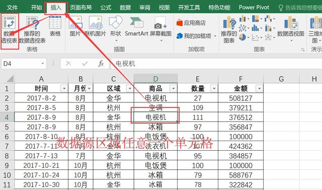The height and width of the screenshot is (190, 322).
Task: Insert a scatter chart from the ribbon
Action: coord(255,37)
